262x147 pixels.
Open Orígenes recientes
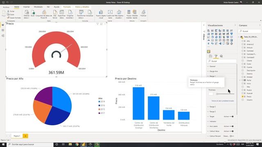(70, 14)
